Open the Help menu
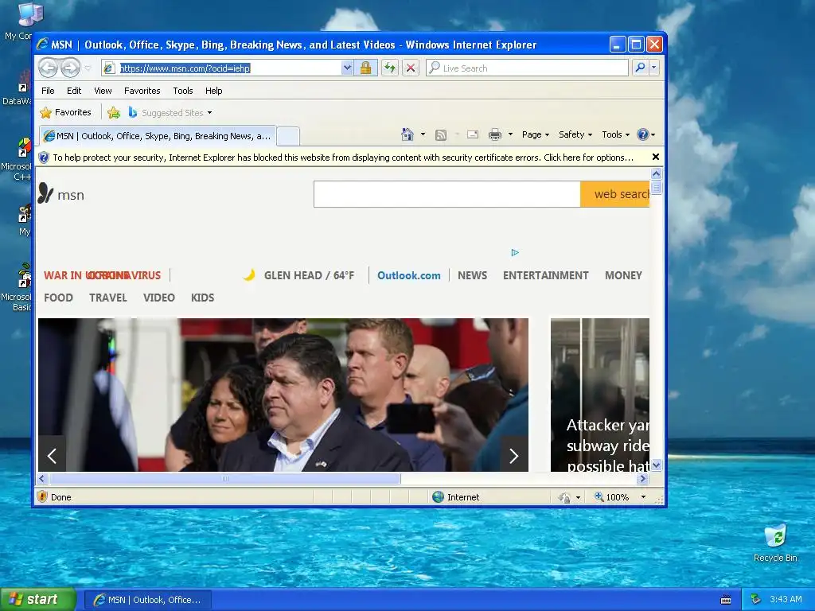Screen dimensions: 815x611 213,91
